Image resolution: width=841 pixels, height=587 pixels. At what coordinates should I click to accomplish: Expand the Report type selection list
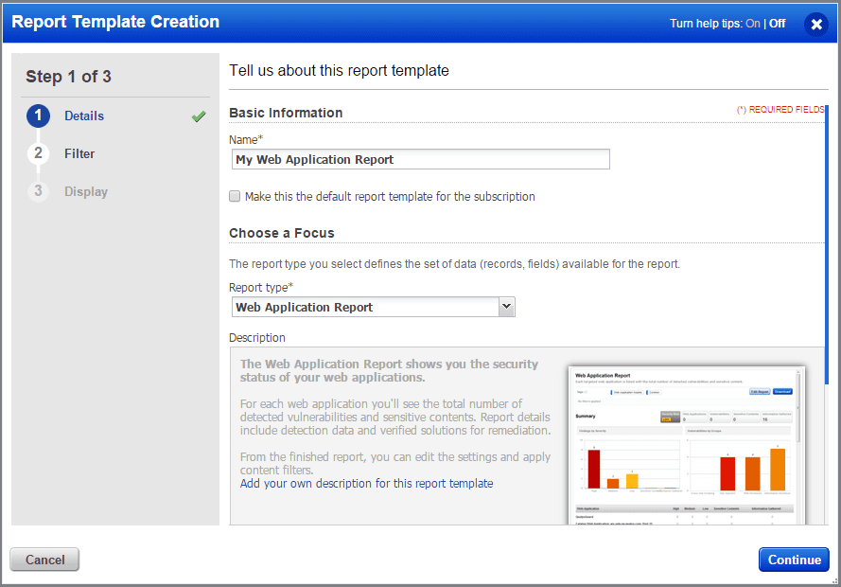(507, 307)
